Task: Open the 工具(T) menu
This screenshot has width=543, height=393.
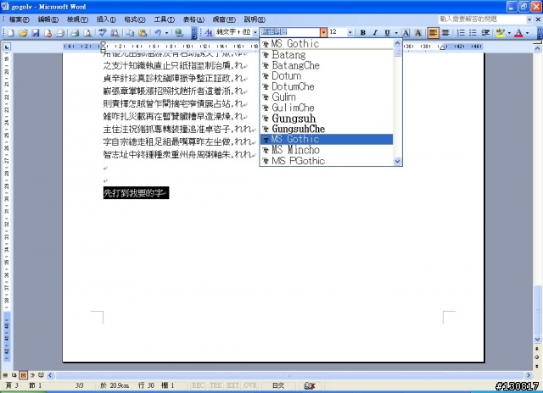Action: [164, 19]
